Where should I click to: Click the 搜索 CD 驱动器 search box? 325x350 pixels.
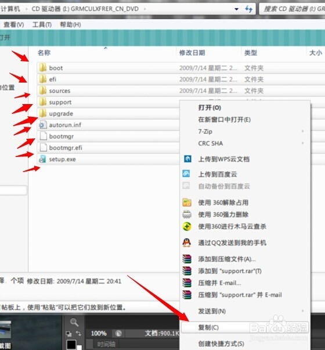(x=293, y=9)
